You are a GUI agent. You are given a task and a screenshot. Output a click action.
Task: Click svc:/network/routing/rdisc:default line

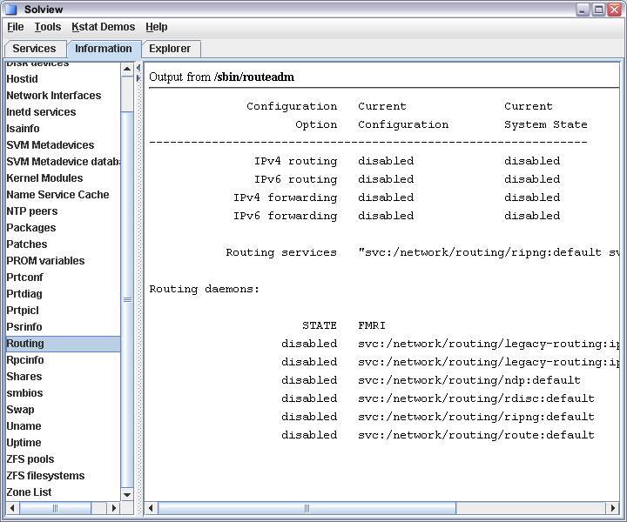click(476, 398)
